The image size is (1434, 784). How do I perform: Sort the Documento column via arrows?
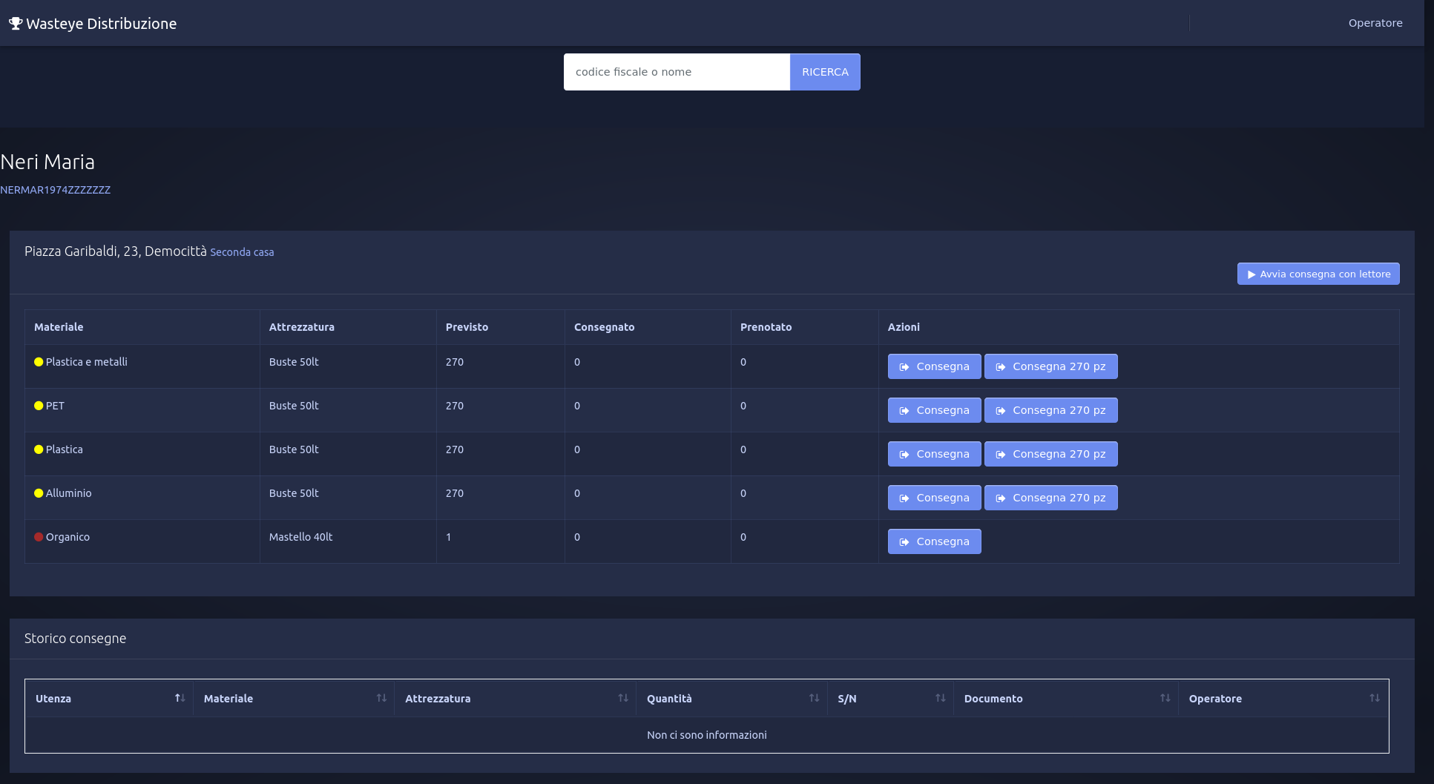[1165, 698]
